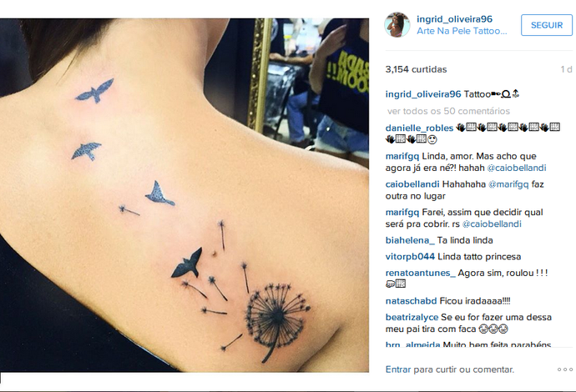The height and width of the screenshot is (392, 576).
Task: Open vitorpb044 commenter profile
Action: 410,256
